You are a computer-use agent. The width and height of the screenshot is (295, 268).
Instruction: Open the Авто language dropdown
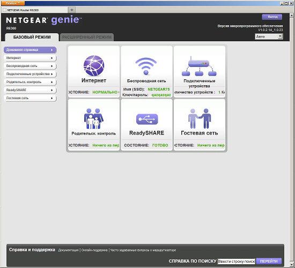pyautogui.click(x=269, y=36)
